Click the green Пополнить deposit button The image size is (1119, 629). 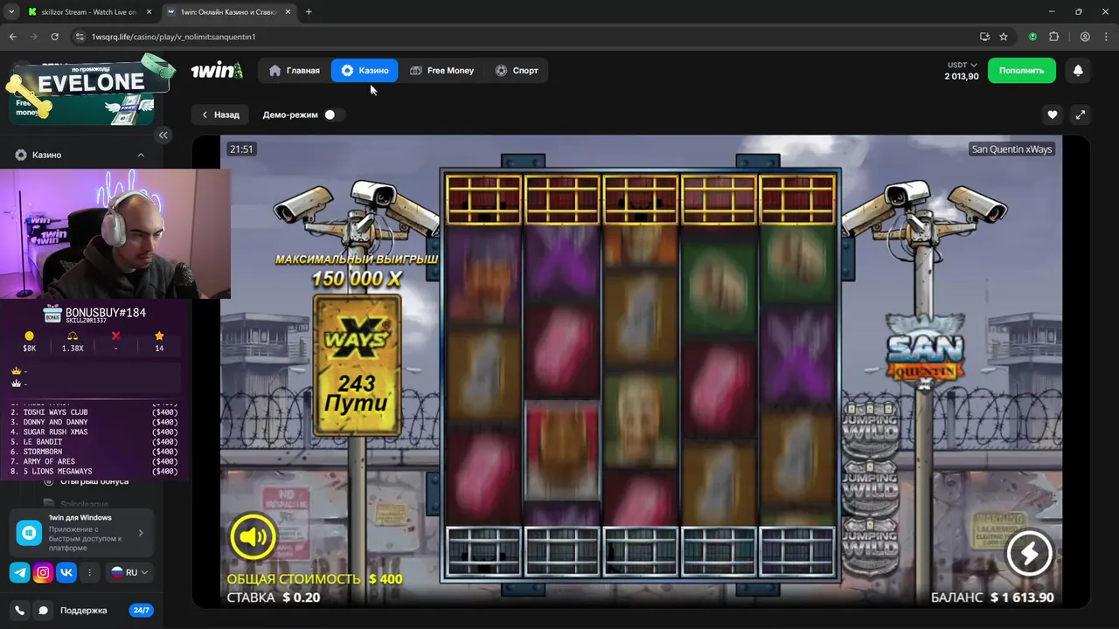1022,71
